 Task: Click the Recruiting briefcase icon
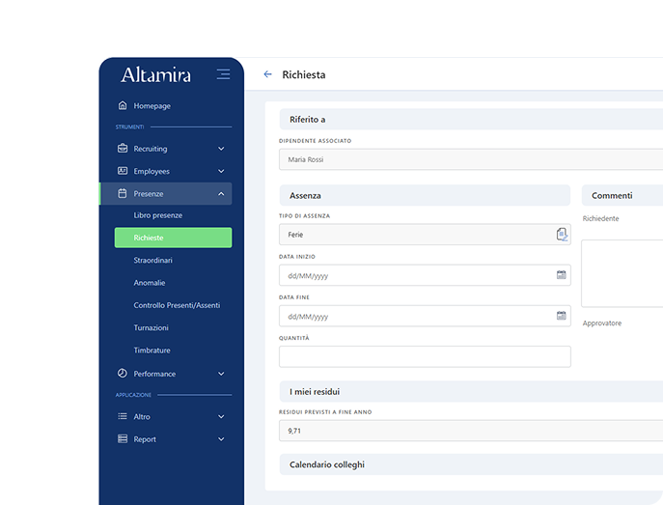pyautogui.click(x=123, y=149)
